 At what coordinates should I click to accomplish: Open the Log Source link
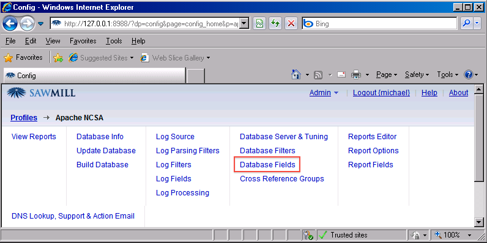(x=175, y=137)
